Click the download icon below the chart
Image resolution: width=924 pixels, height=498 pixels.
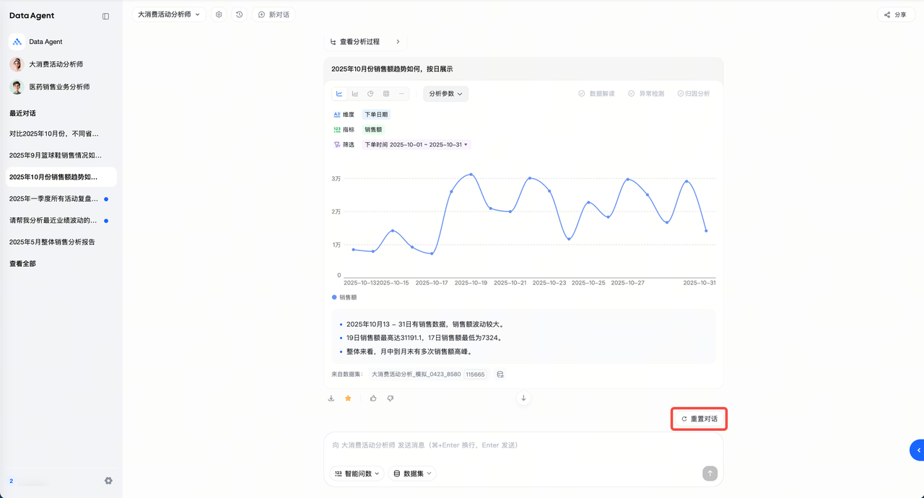coord(331,398)
